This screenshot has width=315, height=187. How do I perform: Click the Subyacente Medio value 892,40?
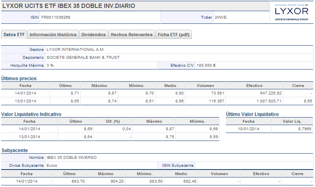point(190,181)
